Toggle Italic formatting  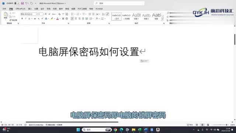point(25,18)
